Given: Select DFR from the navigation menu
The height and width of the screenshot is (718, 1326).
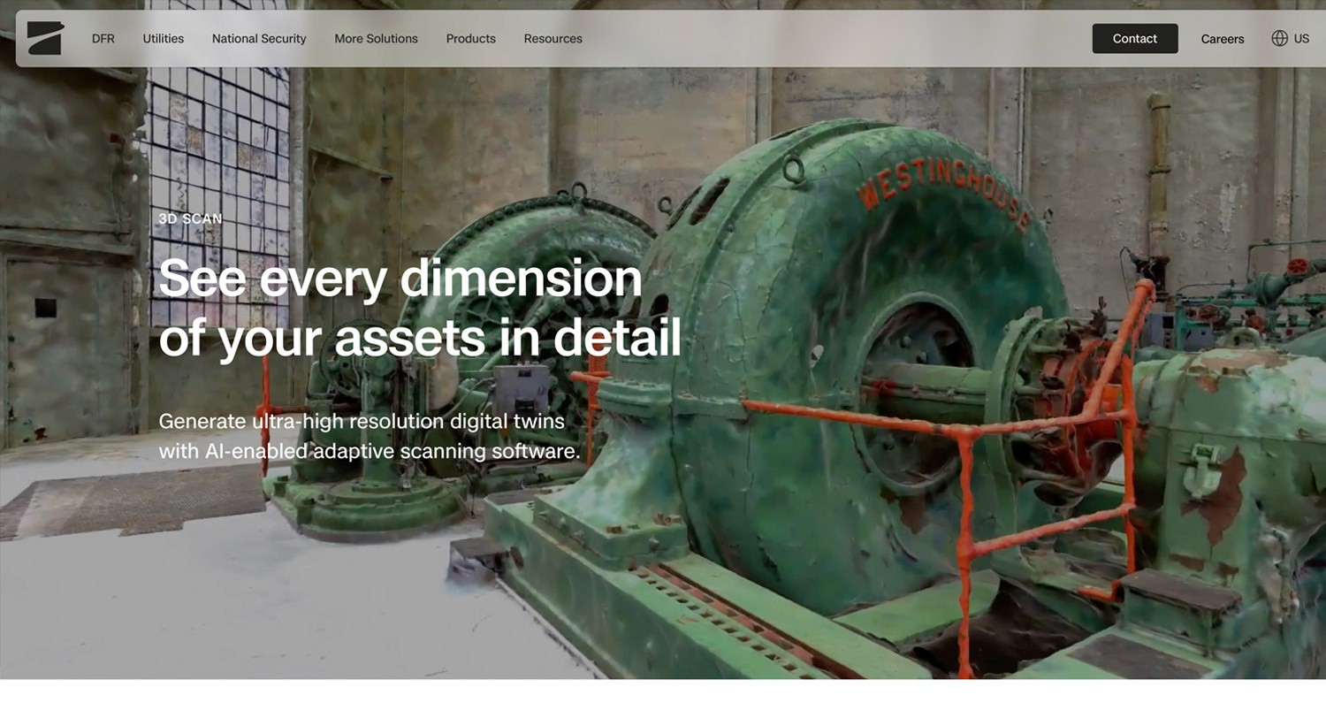Looking at the screenshot, I should click(x=103, y=38).
